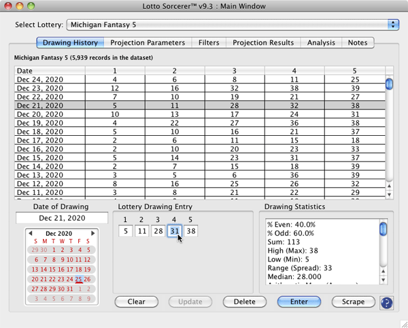Image resolution: width=408 pixels, height=328 pixels.
Task: Click the Date column header
Action: click(x=50, y=71)
